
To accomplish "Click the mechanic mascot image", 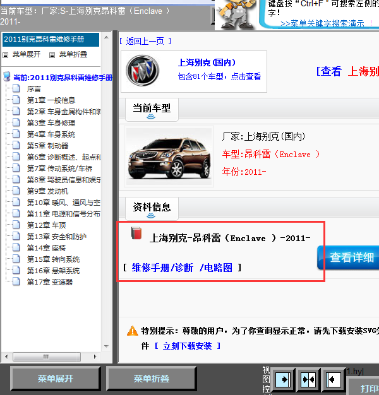I will 235,14.
